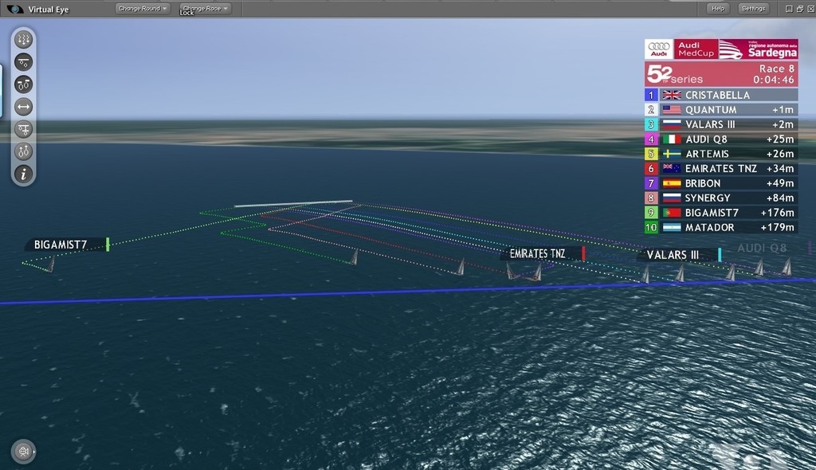Click position 6 red color swatch
Screen dimensions: 816x470
pyautogui.click(x=651, y=168)
